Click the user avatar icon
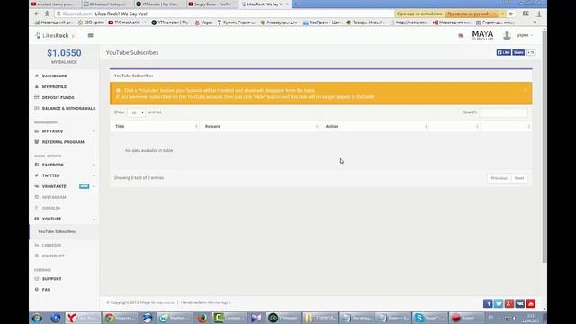Viewport: 576px width, 324px height. coord(507,35)
